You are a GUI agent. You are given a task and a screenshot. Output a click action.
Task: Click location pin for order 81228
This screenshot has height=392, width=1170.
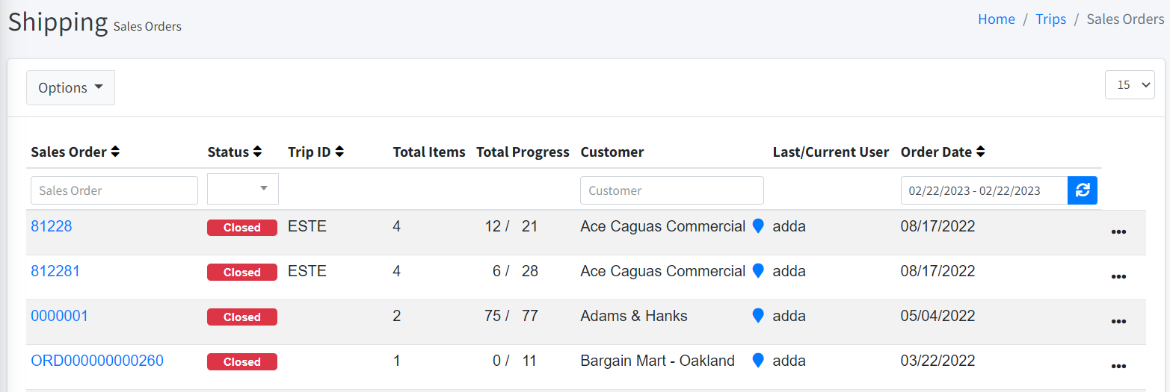[x=757, y=226]
